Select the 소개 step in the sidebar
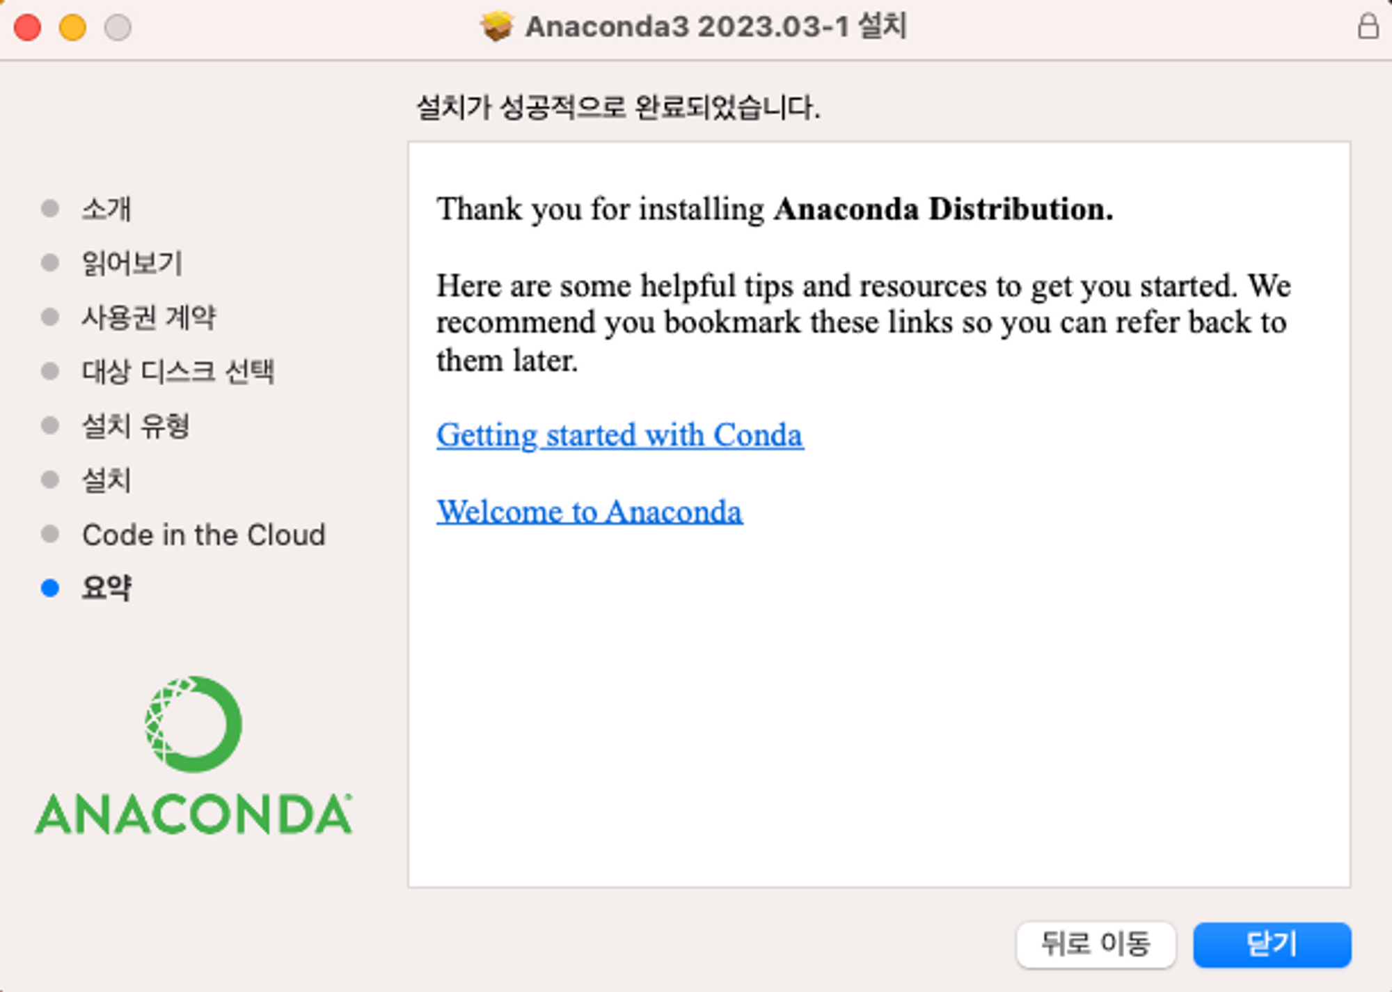Viewport: 1392px width, 992px height. coord(106,209)
